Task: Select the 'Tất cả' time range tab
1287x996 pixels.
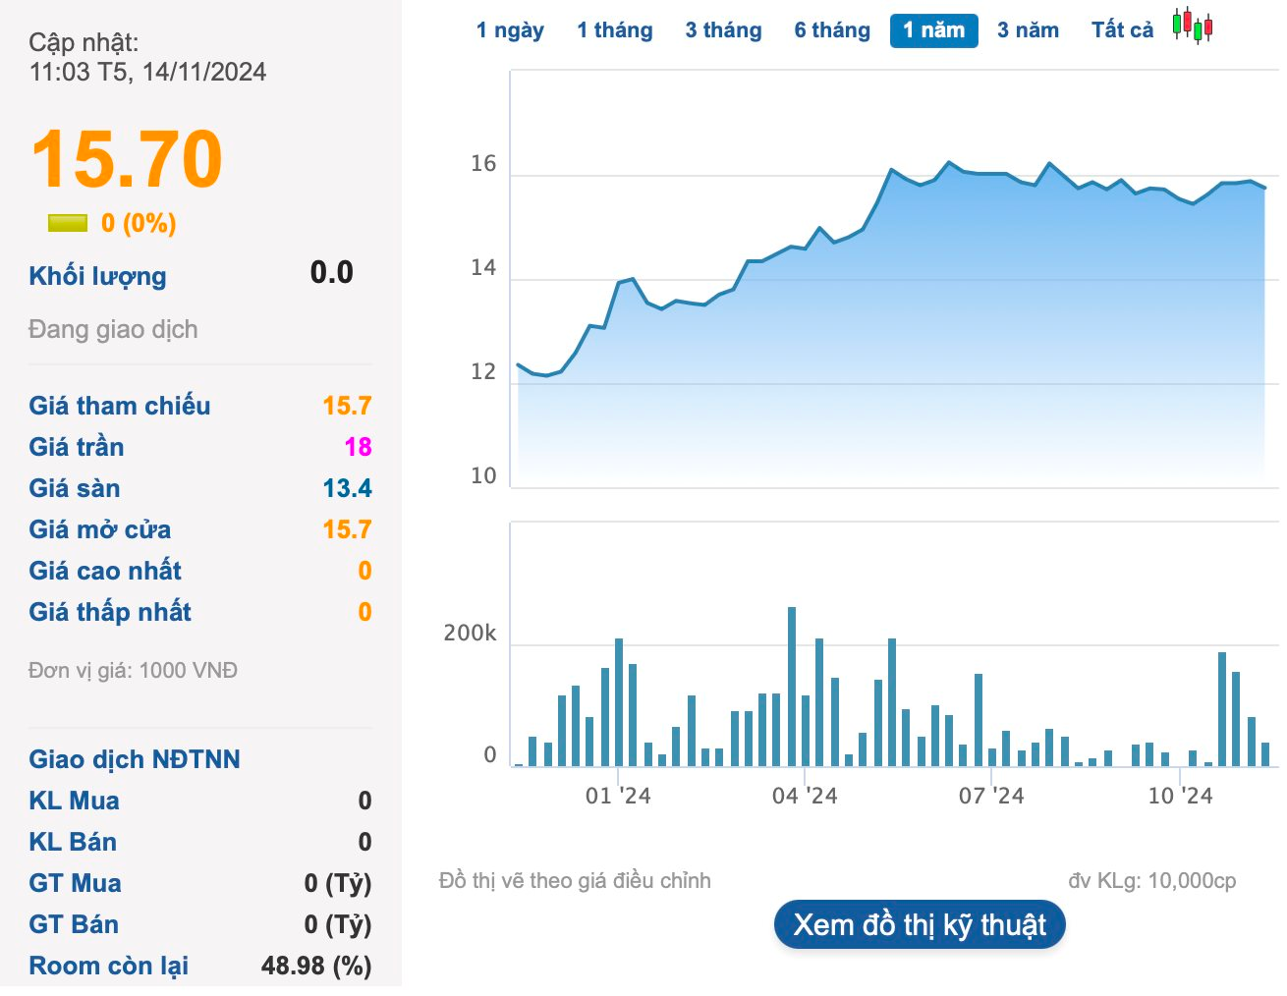Action: click(1122, 30)
